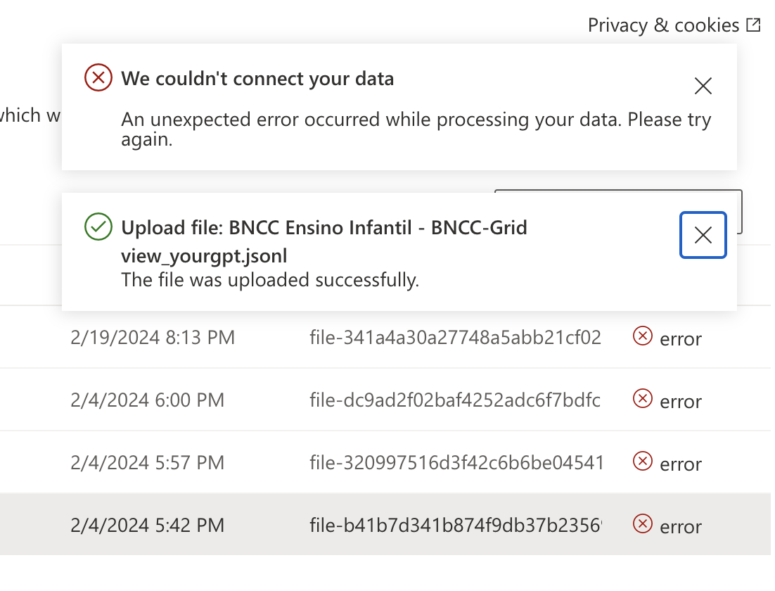Click "The file was uploaded successfully" message

pos(270,280)
